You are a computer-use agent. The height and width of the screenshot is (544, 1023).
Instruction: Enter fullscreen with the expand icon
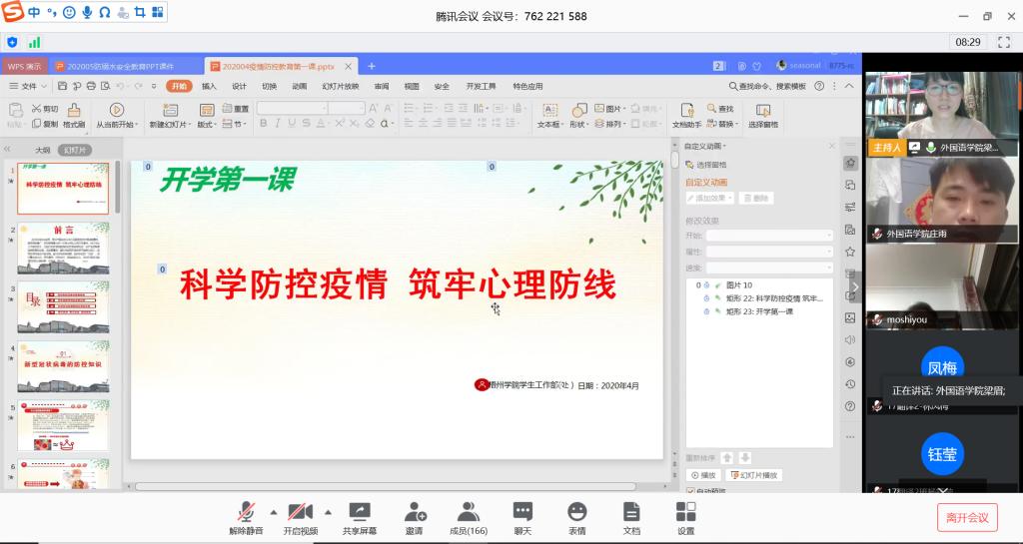[1004, 42]
